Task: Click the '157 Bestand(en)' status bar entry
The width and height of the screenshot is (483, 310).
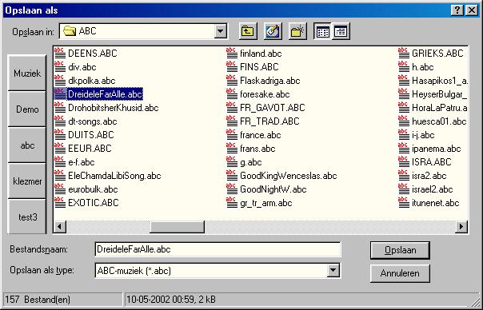Action: pyautogui.click(x=62, y=300)
